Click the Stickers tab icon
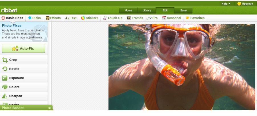257x116 pixels. click(83, 18)
